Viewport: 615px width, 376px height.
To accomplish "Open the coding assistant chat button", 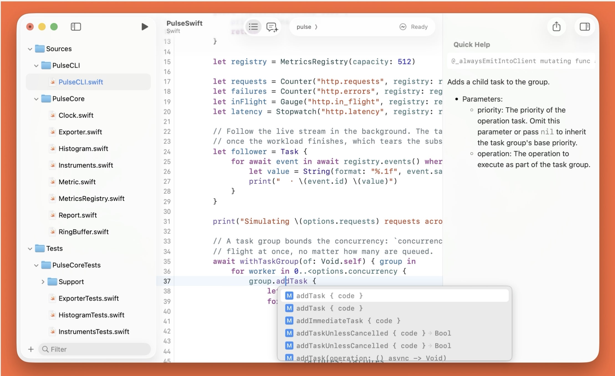I will point(272,27).
